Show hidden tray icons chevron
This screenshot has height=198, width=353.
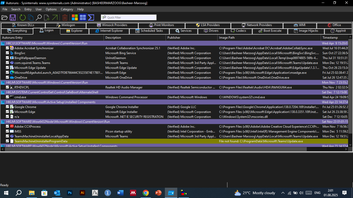283,193
